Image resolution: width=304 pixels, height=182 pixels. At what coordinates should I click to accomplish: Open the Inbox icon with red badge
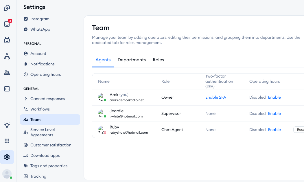tap(7, 24)
